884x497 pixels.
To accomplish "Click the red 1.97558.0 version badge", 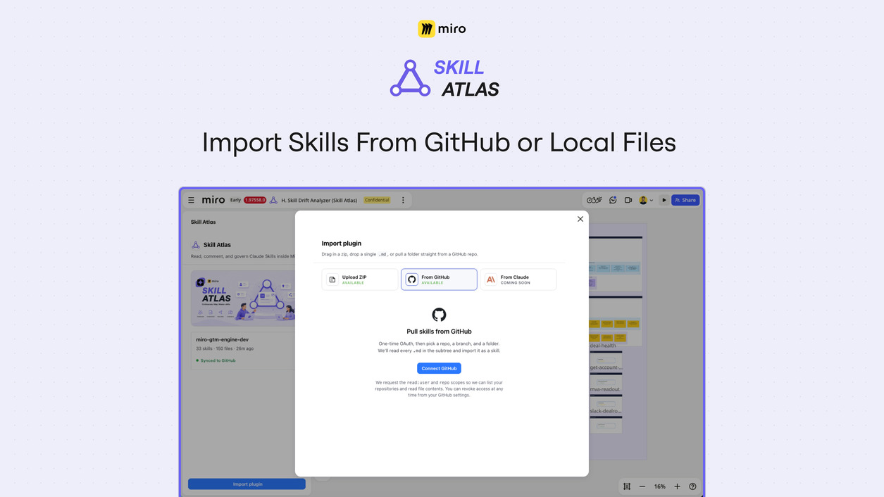I will (x=255, y=200).
